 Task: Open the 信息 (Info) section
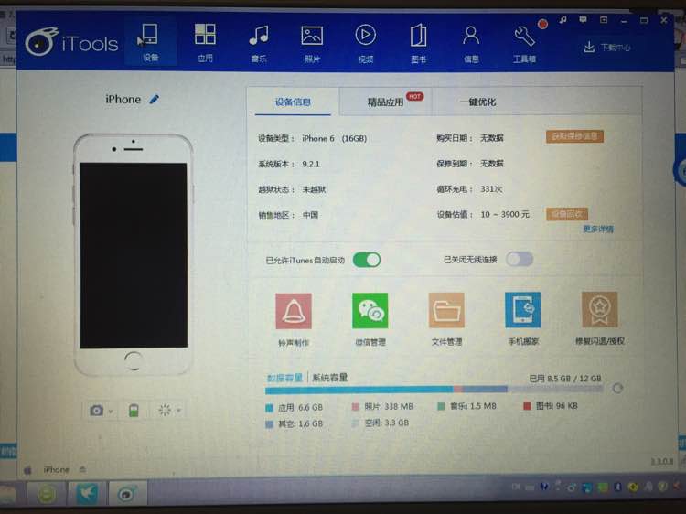[x=471, y=43]
